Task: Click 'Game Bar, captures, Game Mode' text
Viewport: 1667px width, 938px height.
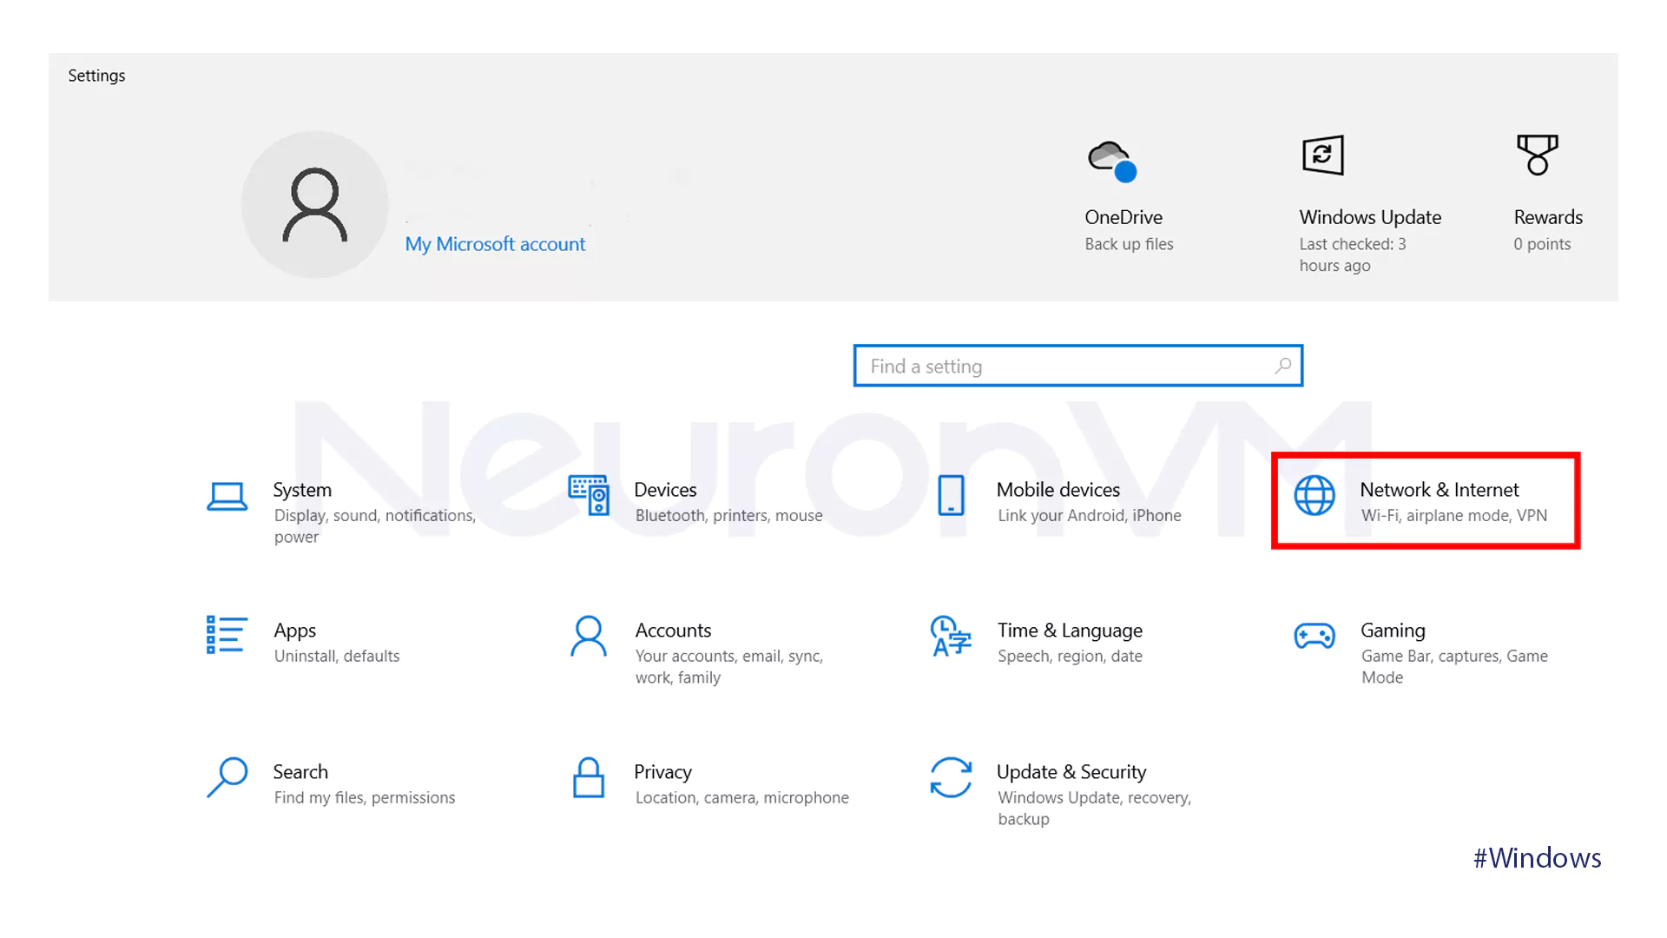Action: (1454, 667)
